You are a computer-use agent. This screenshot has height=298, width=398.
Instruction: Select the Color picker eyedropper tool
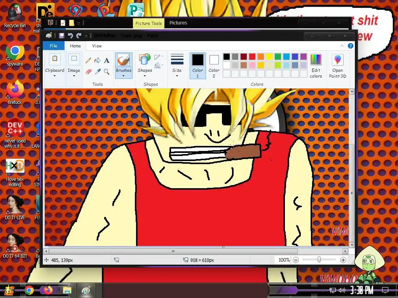98,72
